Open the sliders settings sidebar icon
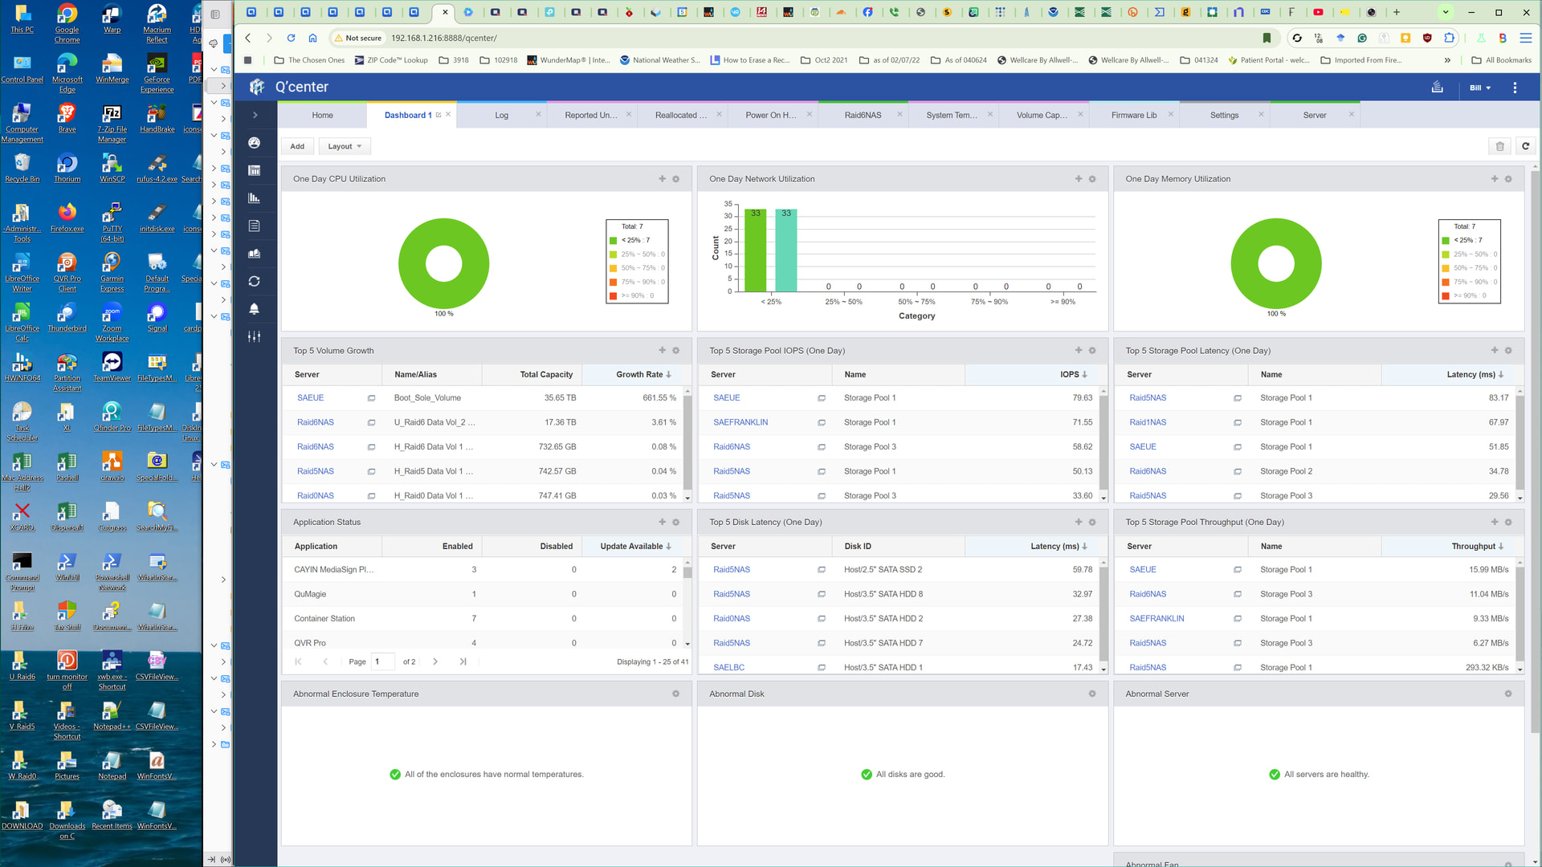 [255, 337]
